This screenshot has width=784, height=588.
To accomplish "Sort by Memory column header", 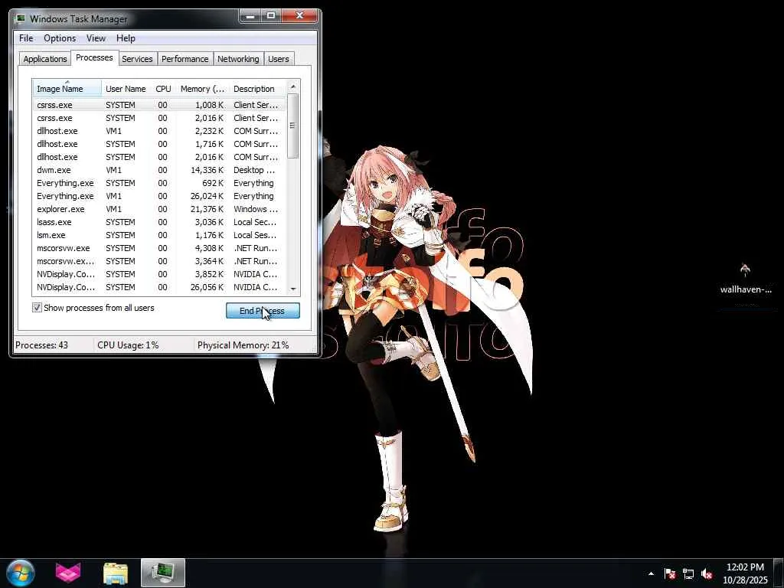I will coord(202,89).
